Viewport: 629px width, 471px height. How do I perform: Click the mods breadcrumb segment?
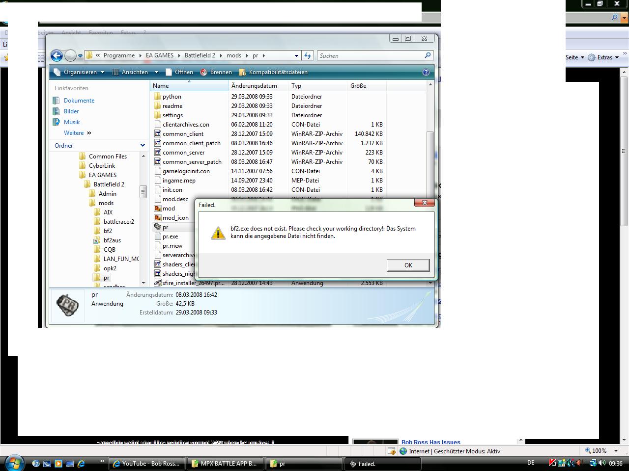click(234, 55)
